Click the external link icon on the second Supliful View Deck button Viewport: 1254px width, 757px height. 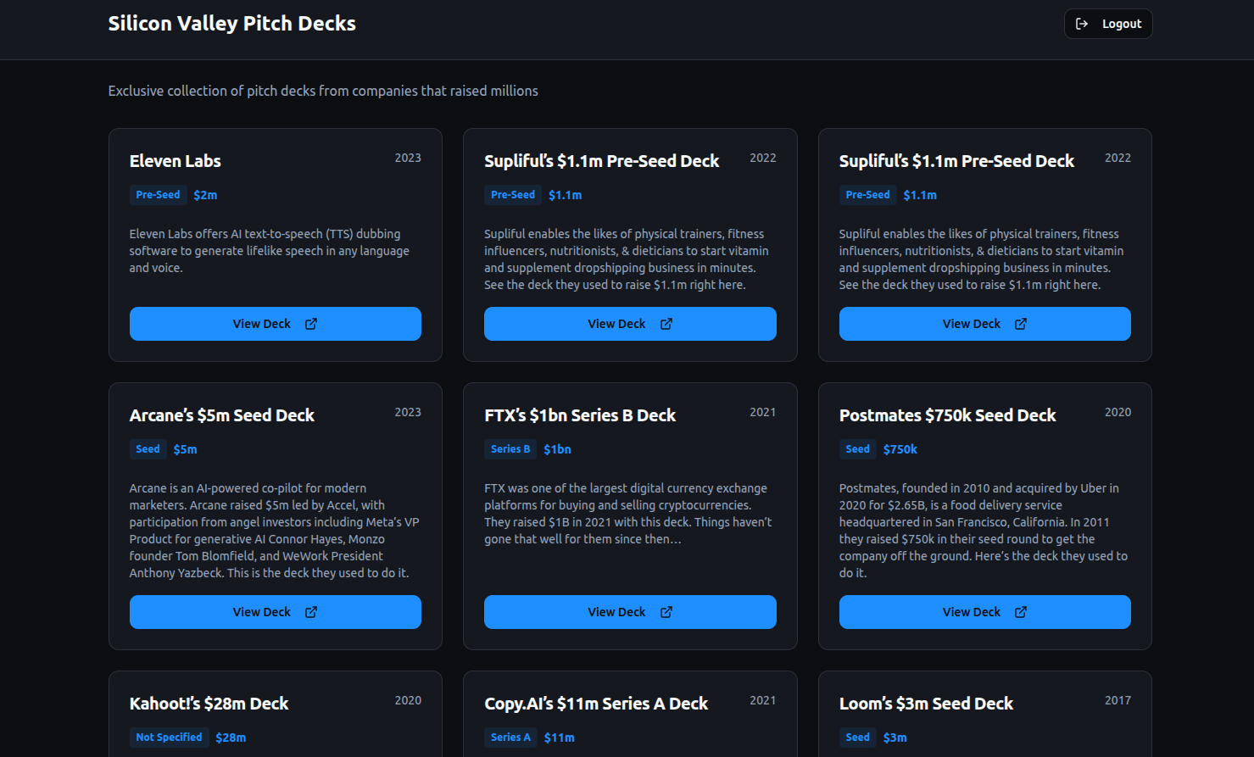pyautogui.click(x=1021, y=324)
